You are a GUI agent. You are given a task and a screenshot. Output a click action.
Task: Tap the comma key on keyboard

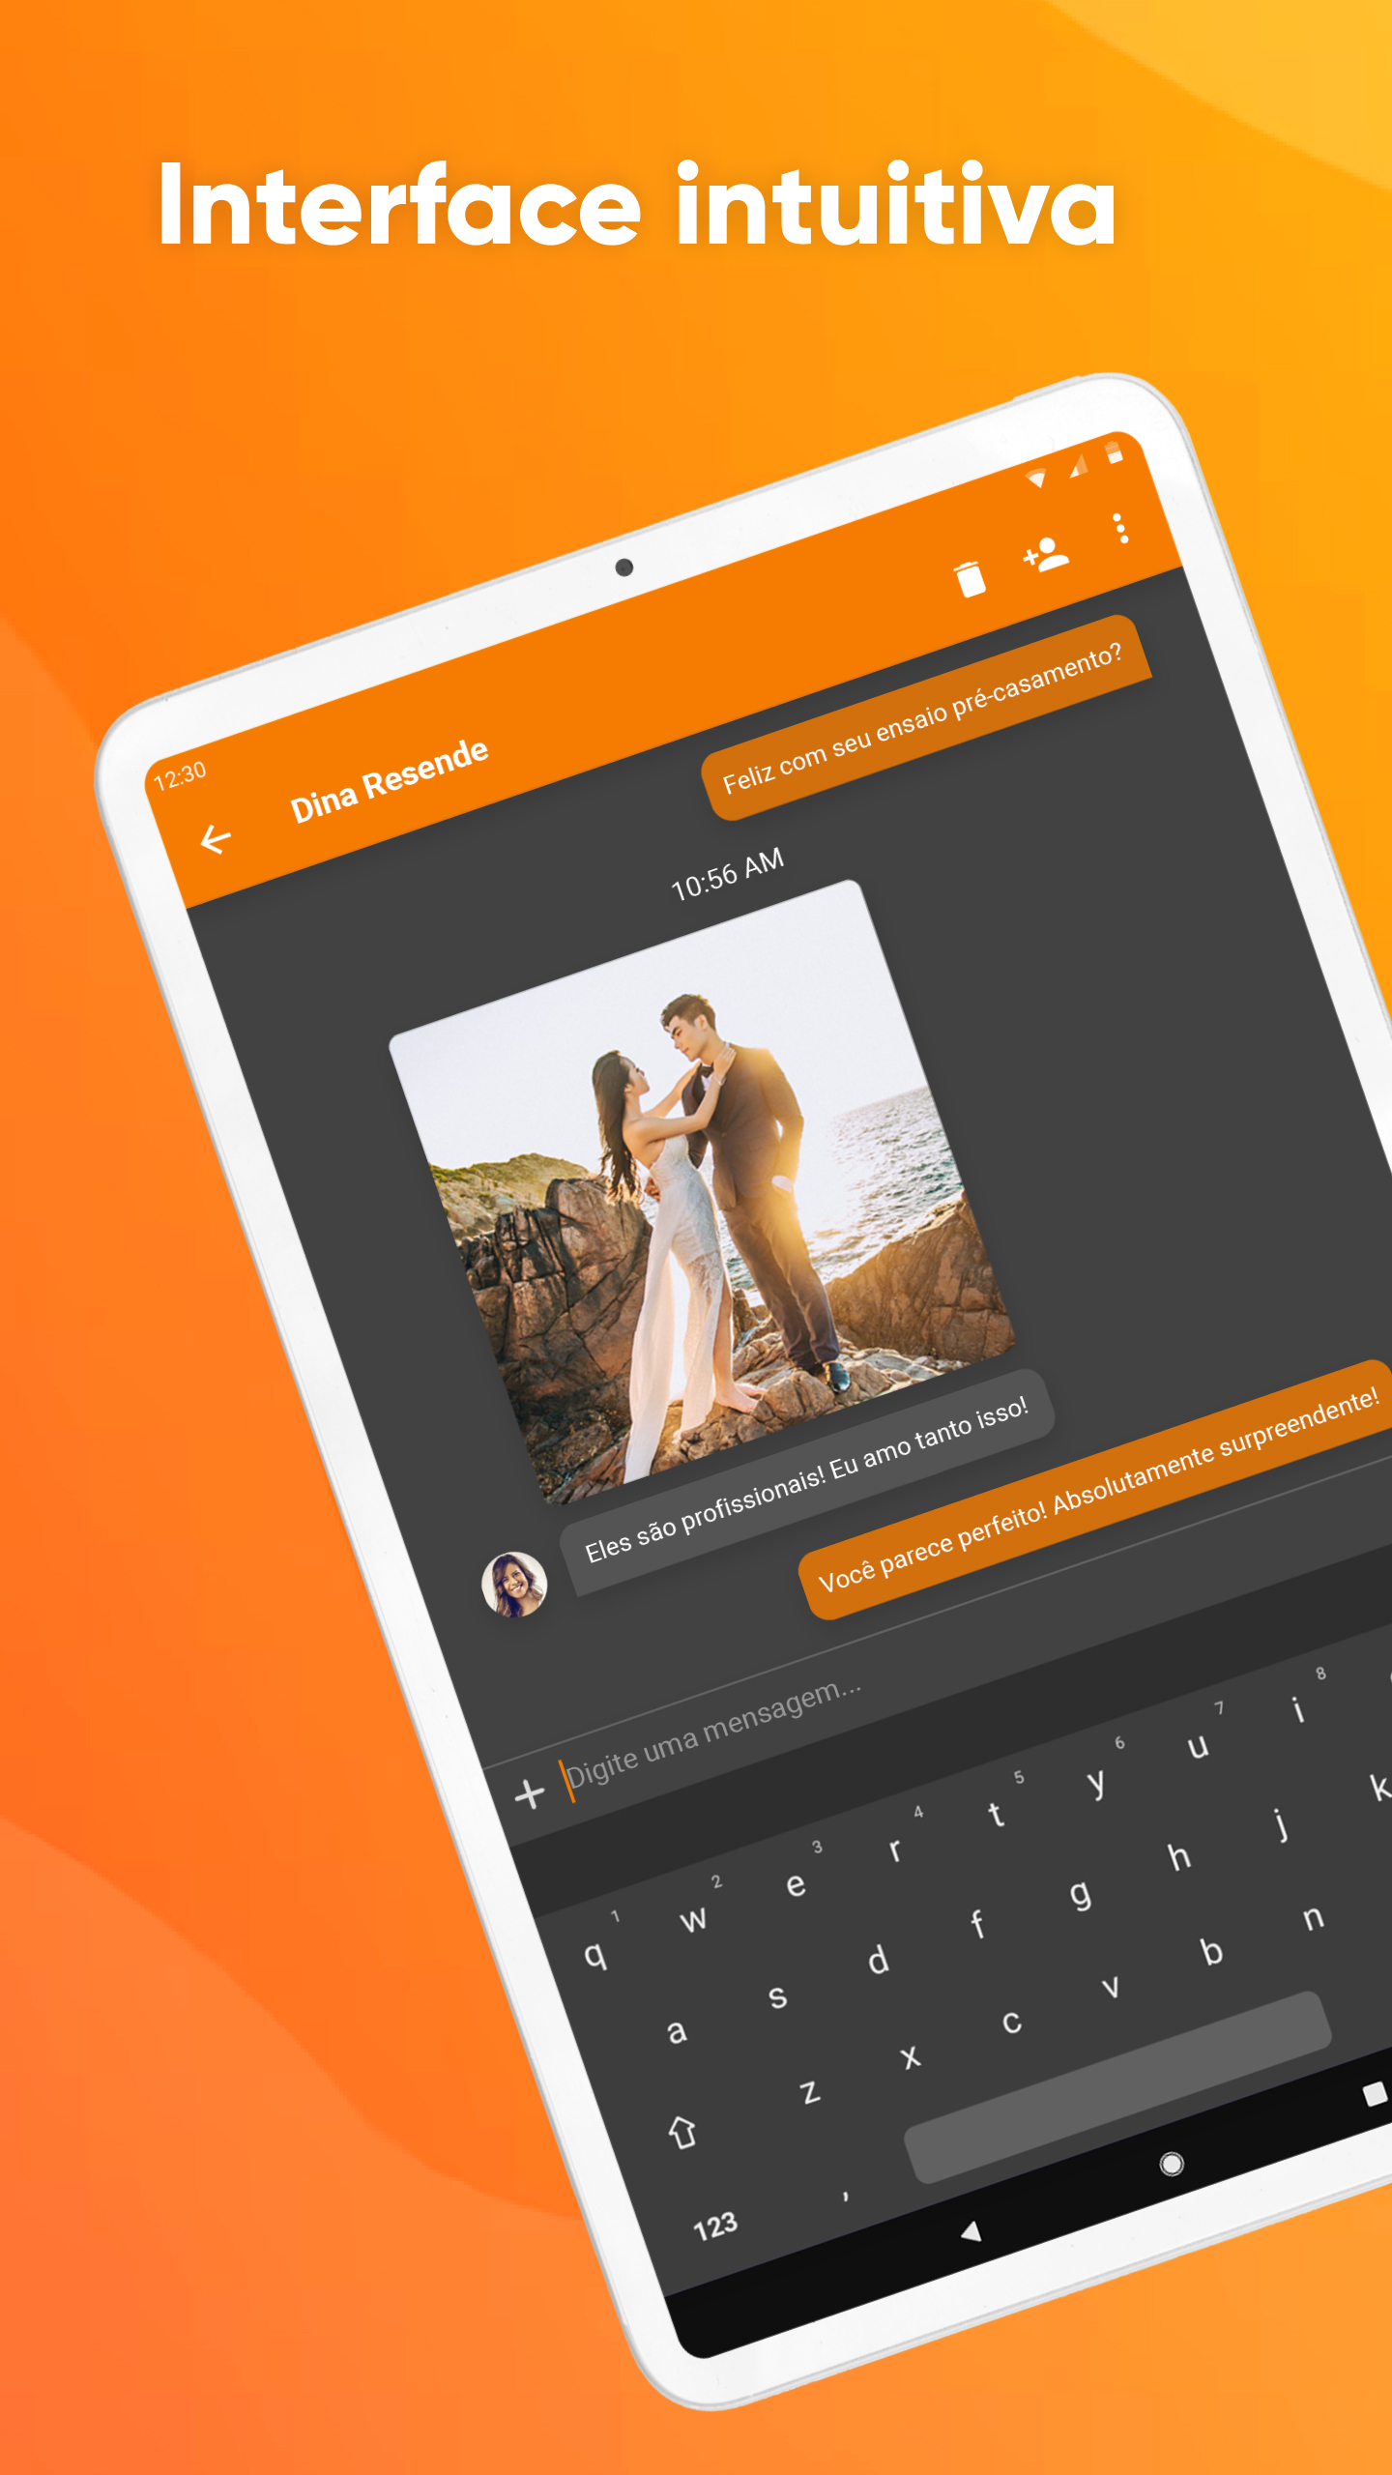[x=845, y=2197]
